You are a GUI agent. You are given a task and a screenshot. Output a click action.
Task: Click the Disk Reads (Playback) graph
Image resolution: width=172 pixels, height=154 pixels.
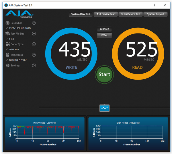point(128,134)
